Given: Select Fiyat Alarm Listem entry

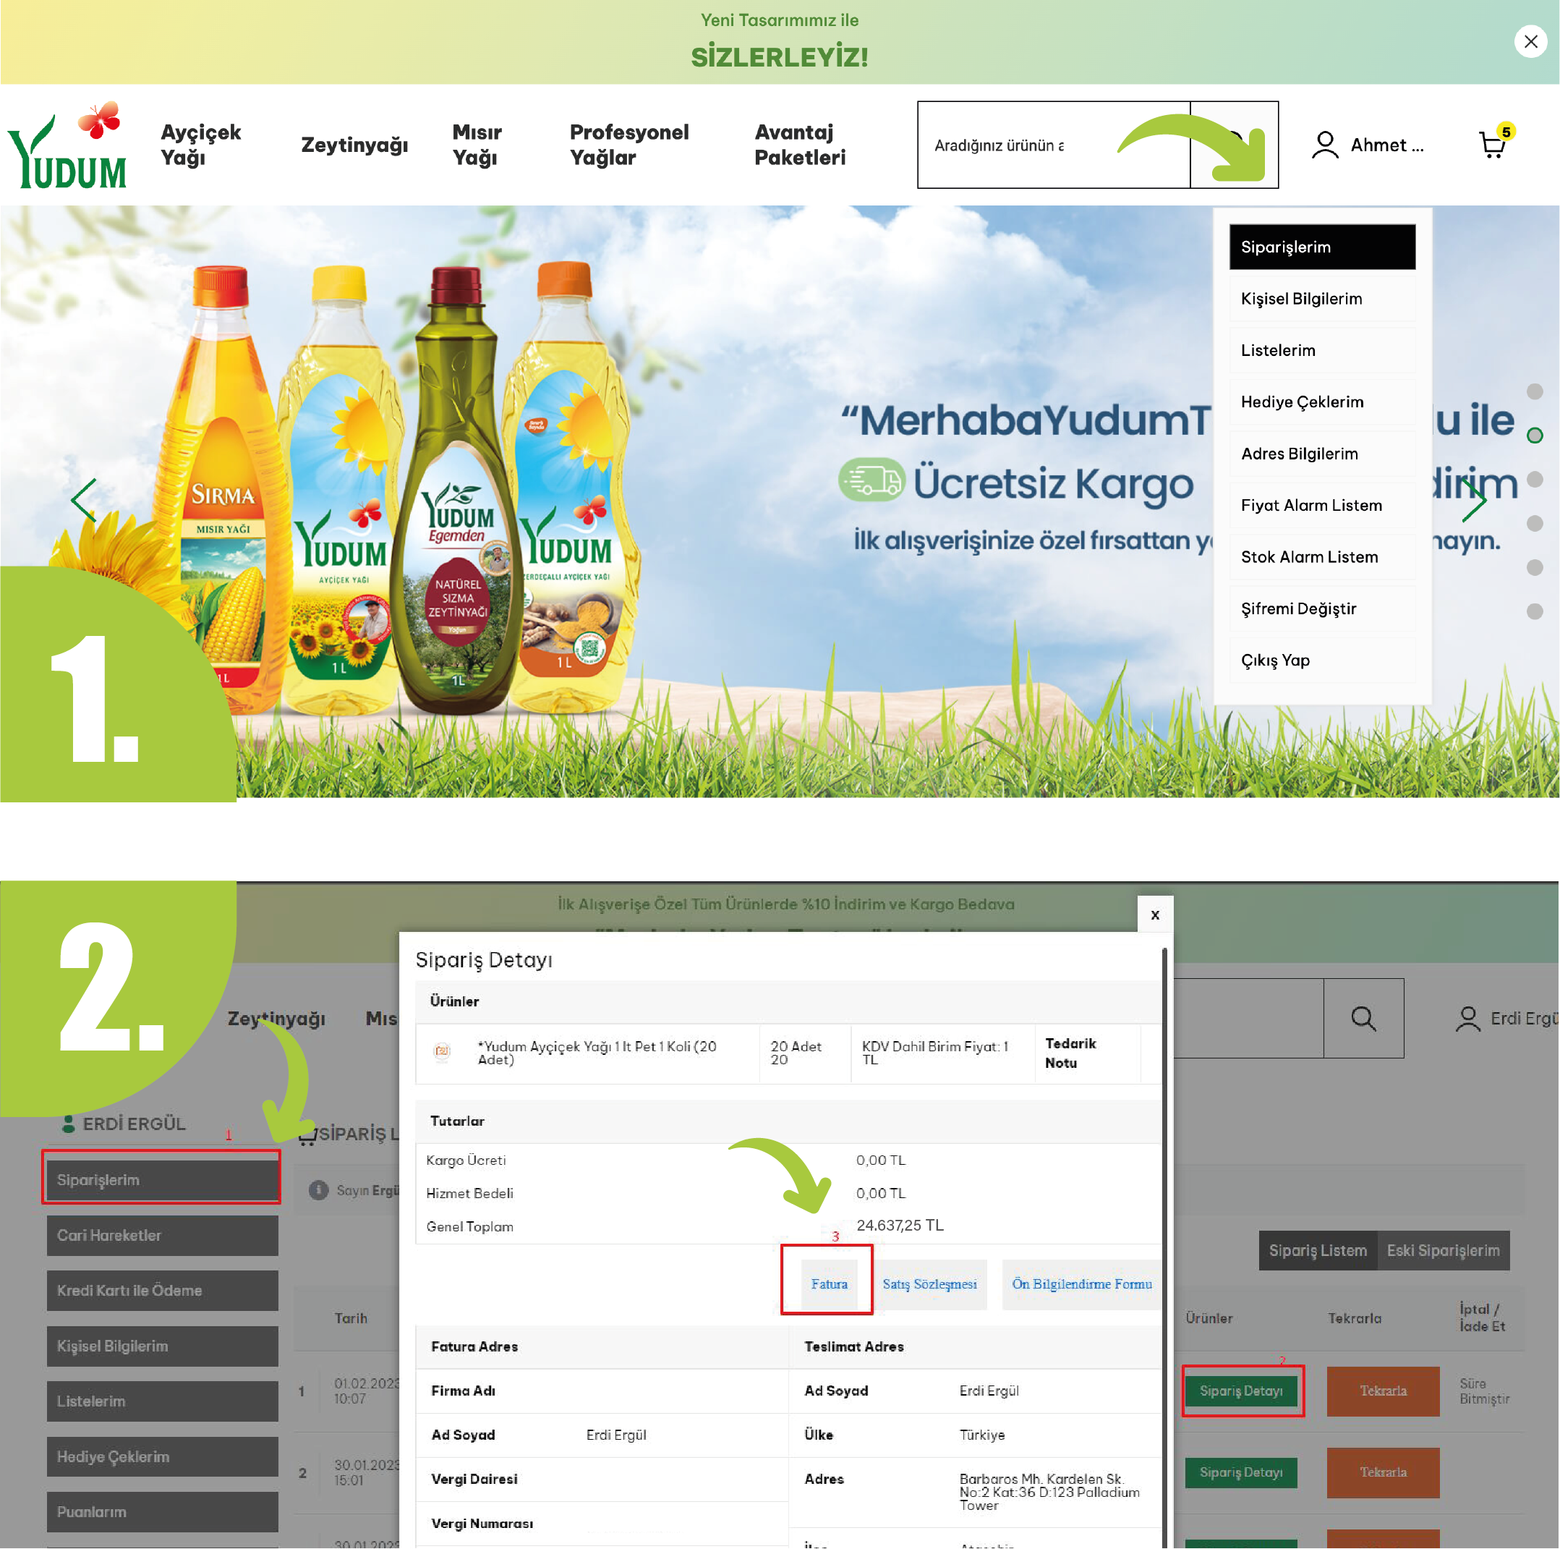Looking at the screenshot, I should coord(1322,506).
